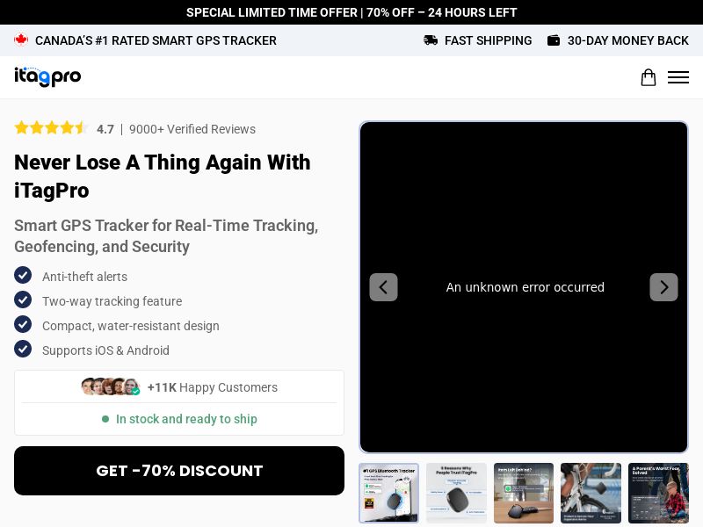Click the fast shipping truck icon
Screen dimensions: 703x527
[x=431, y=40]
